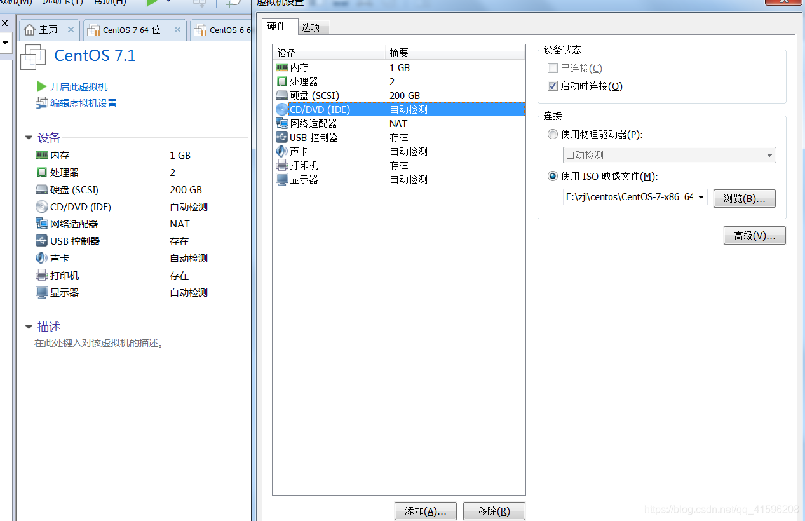Open the 自动检测 physical drive dropdown
The height and width of the screenshot is (521, 805).
(x=670, y=155)
